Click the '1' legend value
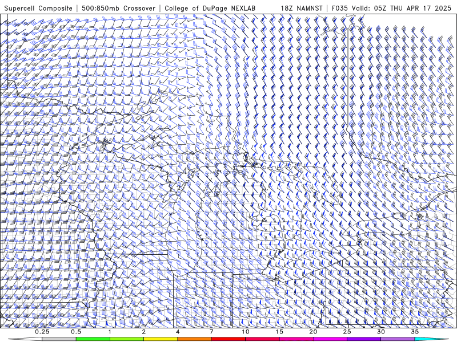 [110, 332]
